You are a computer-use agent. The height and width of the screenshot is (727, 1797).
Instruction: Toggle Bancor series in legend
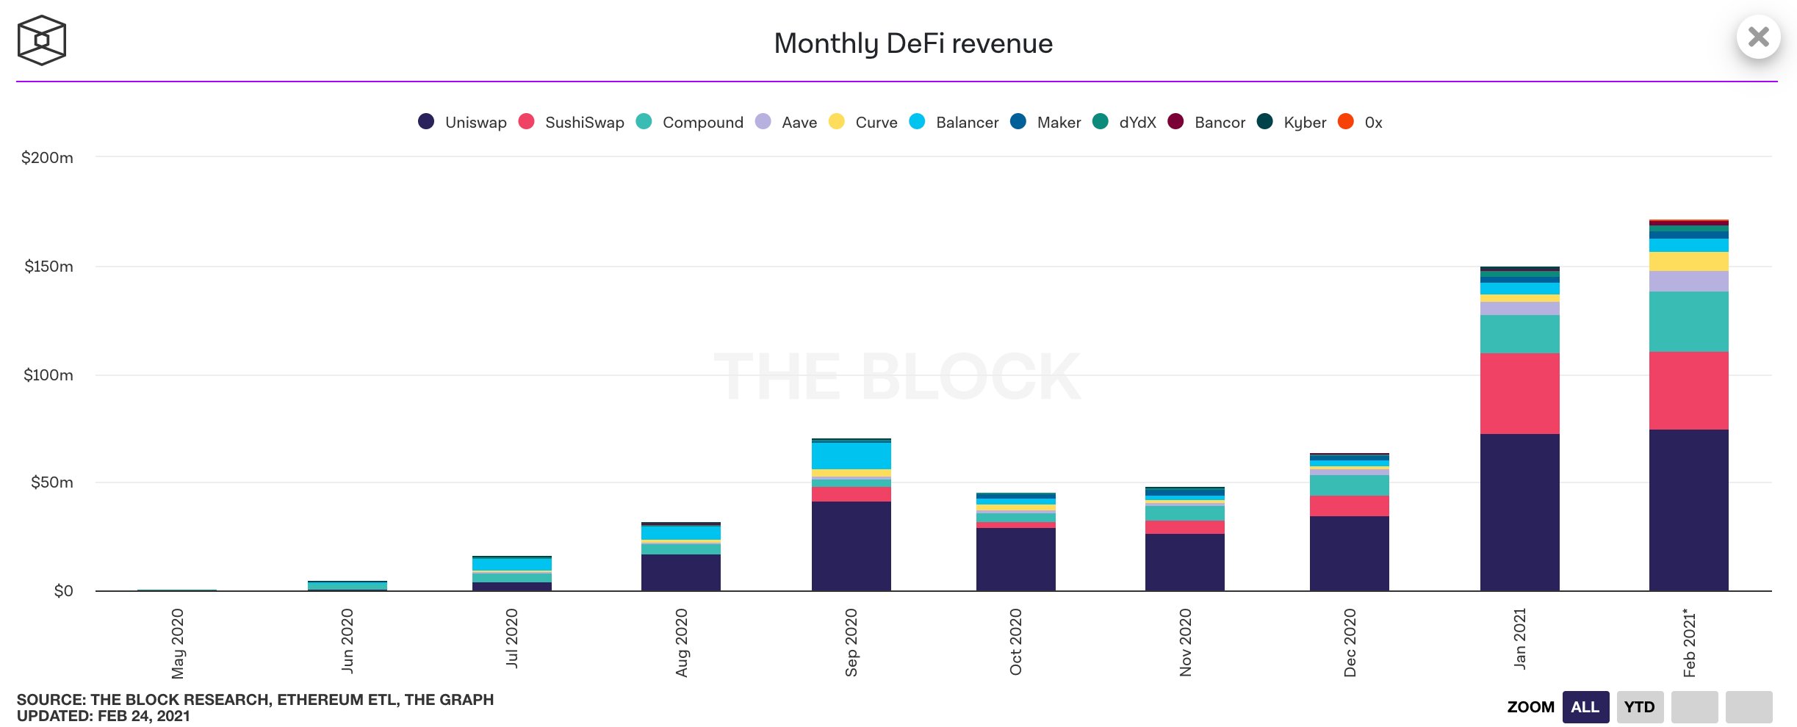[1206, 122]
